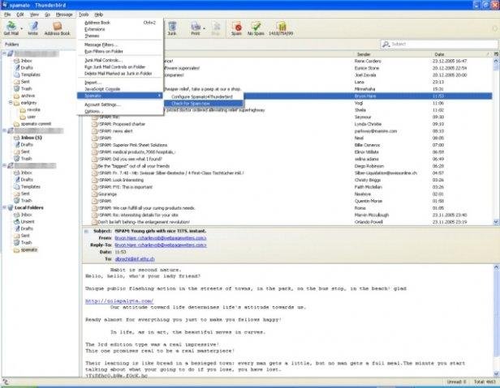Open the Help menu

[x=99, y=15]
